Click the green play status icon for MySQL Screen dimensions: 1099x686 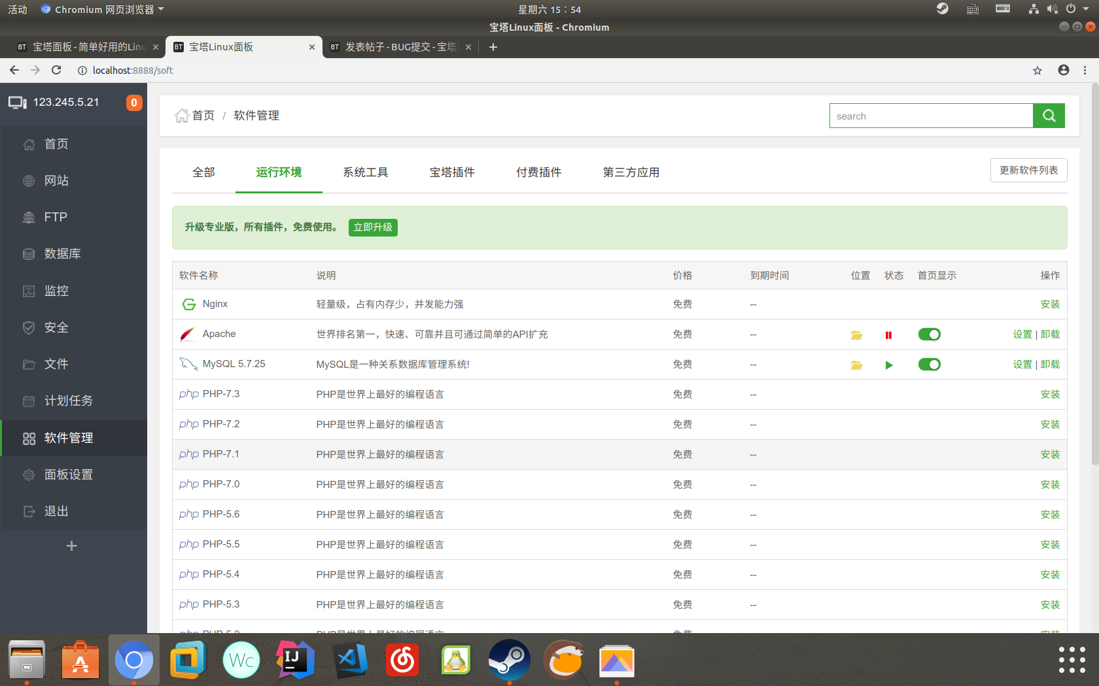(888, 365)
